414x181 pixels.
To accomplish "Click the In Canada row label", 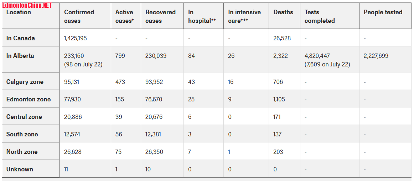I will [21, 38].
